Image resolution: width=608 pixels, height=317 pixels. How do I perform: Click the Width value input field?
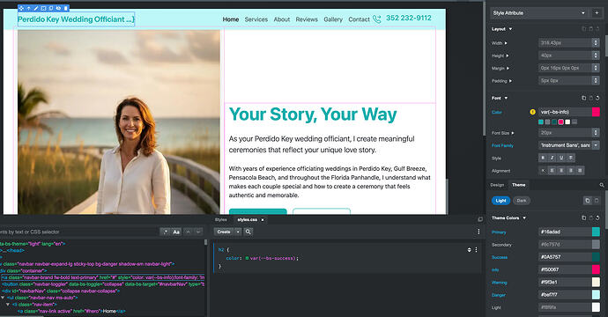(565, 43)
